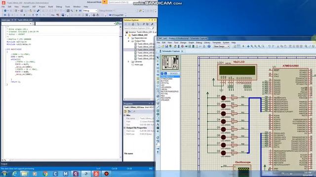The image size is (316, 177).
Task: Open Atmel Studio Debug menu
Action: pos(59,6)
